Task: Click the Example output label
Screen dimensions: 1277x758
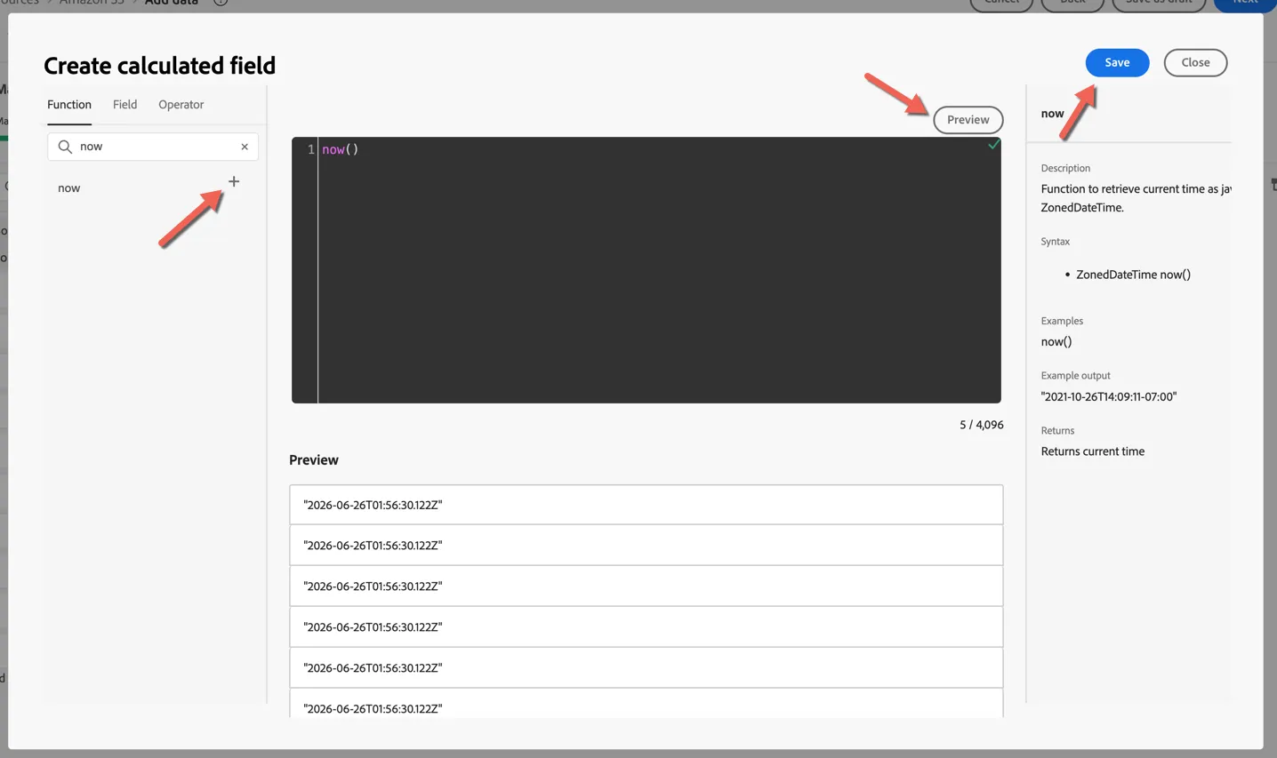Action: pyautogui.click(x=1075, y=376)
